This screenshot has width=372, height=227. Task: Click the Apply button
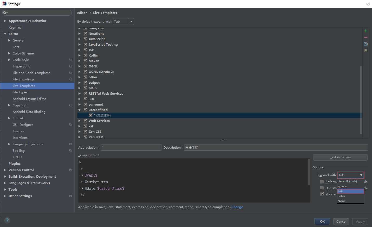pos(360,222)
